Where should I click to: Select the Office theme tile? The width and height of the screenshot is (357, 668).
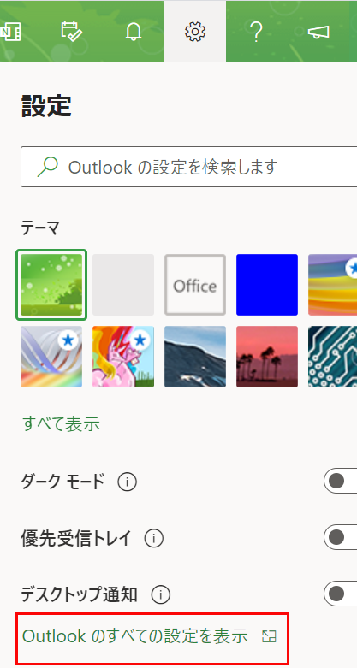pyautogui.click(x=195, y=285)
